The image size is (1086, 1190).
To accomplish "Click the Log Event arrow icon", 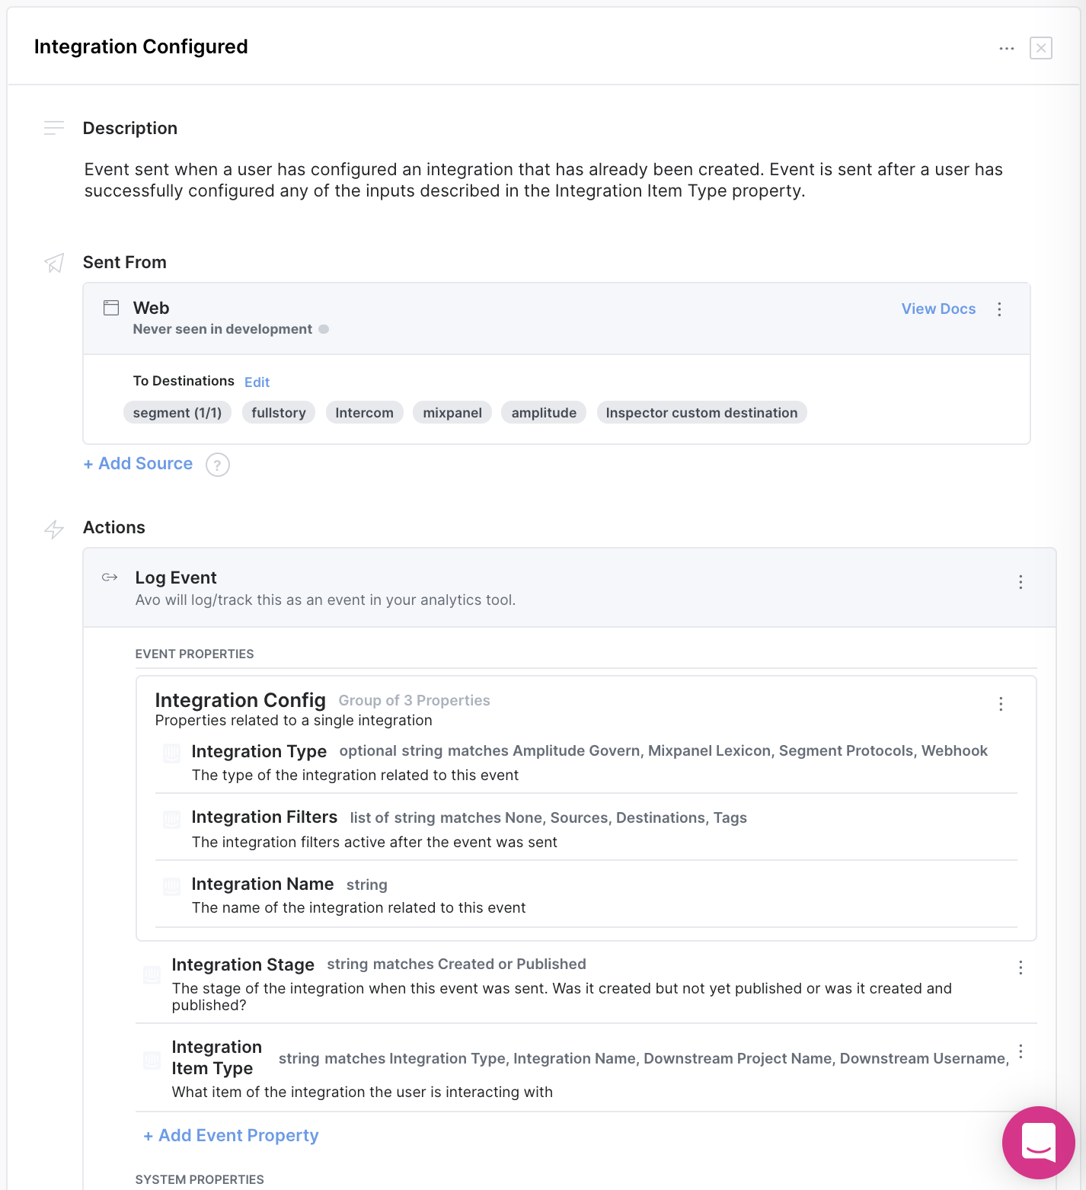I will click(x=110, y=577).
